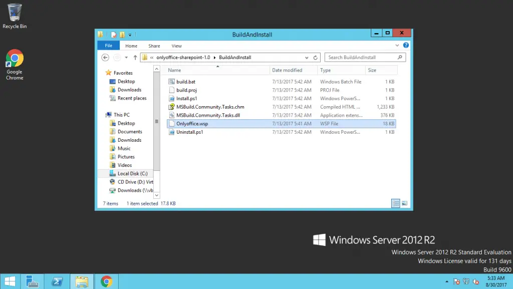
Task: Open Chrome from the taskbar
Action: tap(106, 281)
